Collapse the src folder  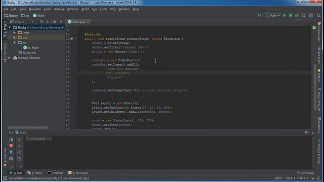(15, 42)
